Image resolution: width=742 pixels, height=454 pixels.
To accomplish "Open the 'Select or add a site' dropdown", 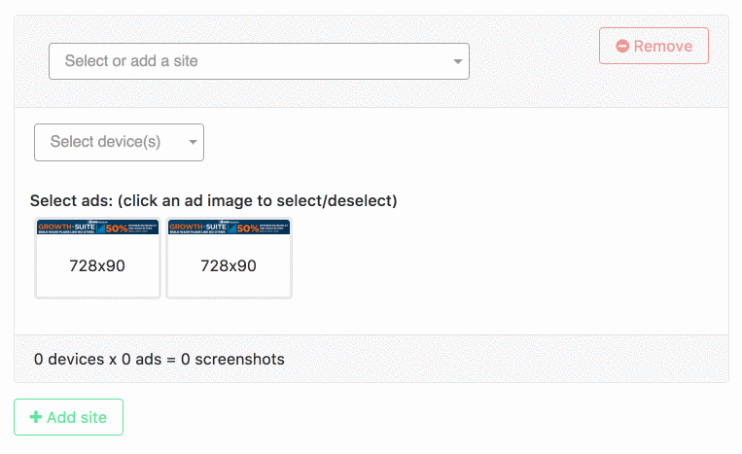I will coord(259,61).
